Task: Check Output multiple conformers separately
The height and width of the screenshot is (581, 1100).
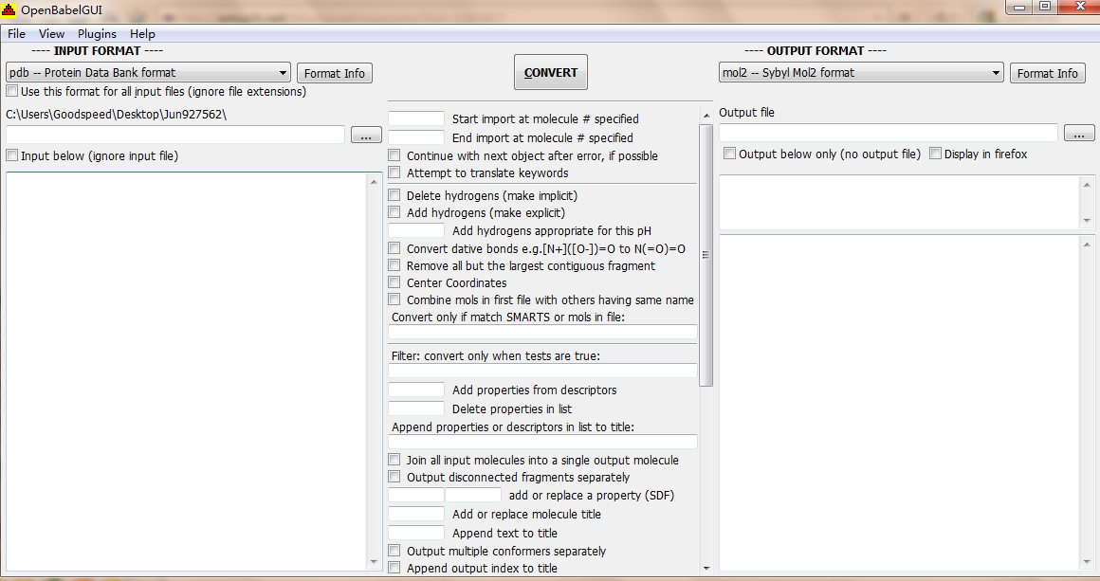Action: pos(394,551)
